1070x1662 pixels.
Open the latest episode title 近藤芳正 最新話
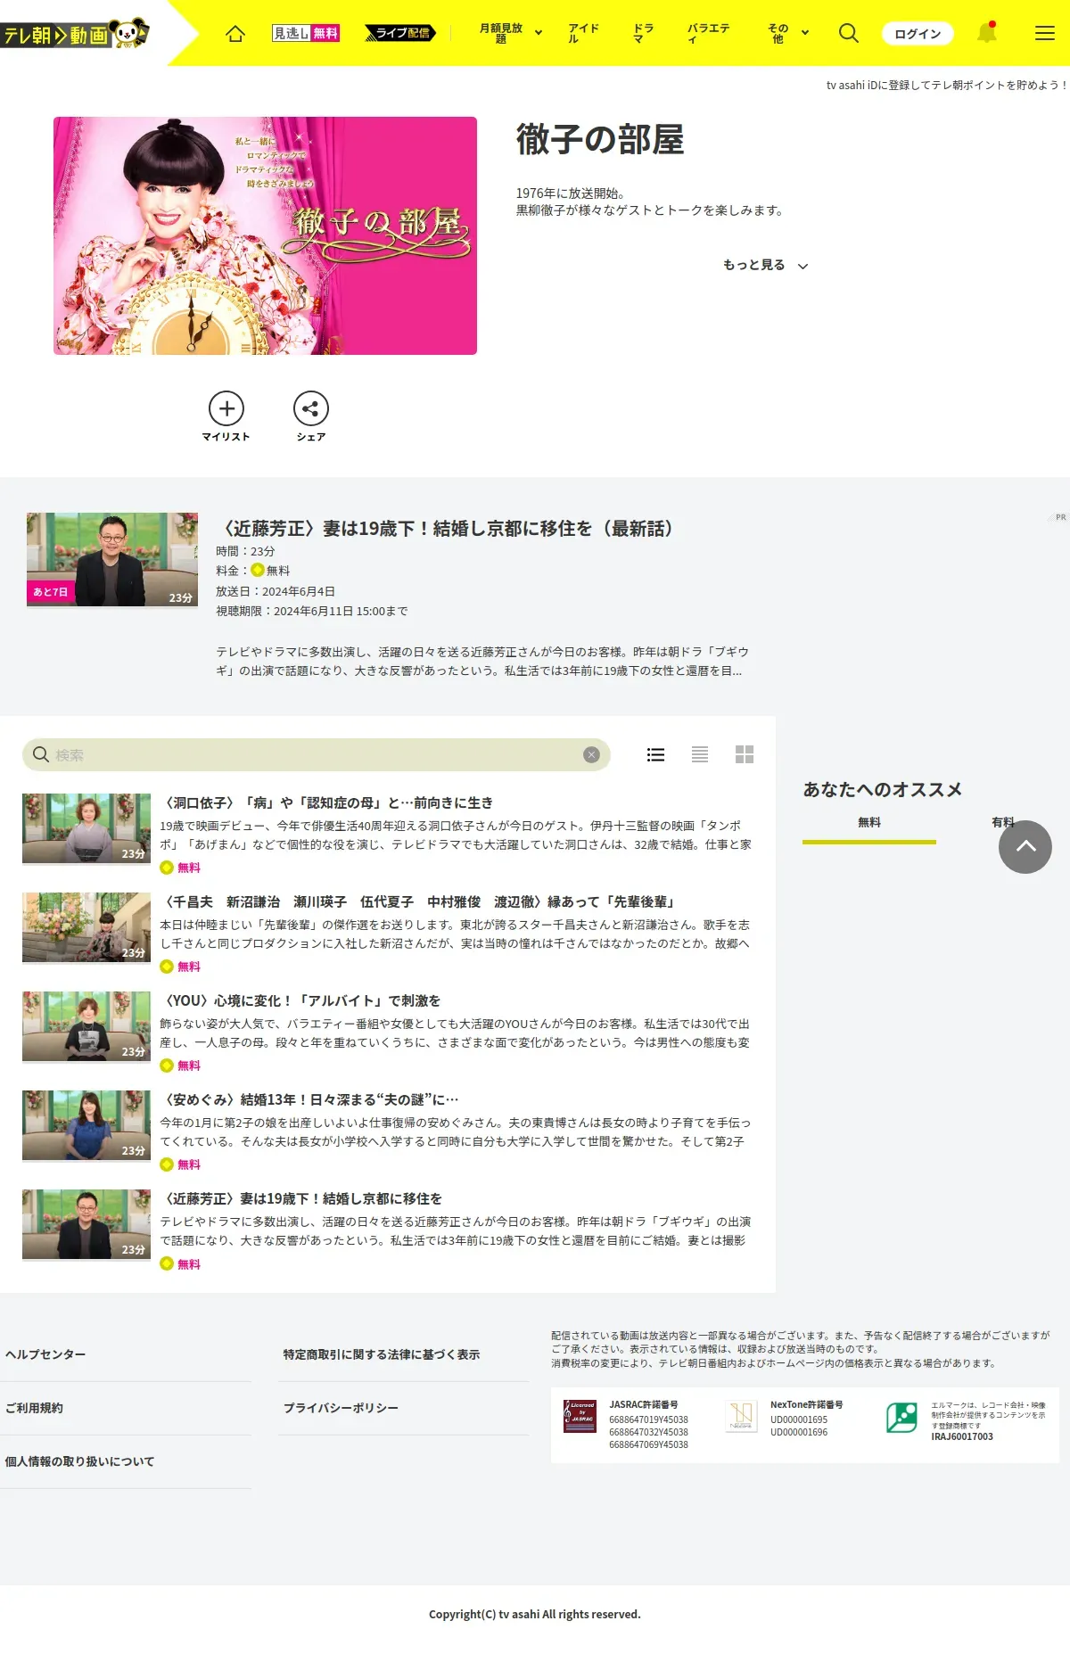448,529
